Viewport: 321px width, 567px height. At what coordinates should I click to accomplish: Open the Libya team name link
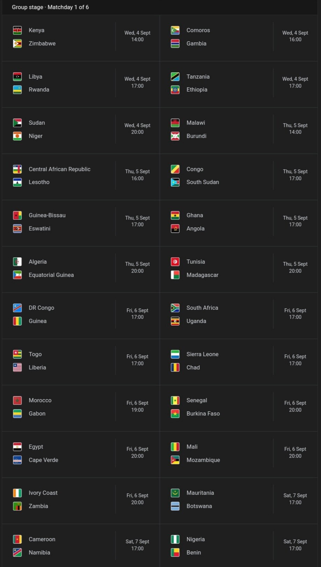click(35, 76)
